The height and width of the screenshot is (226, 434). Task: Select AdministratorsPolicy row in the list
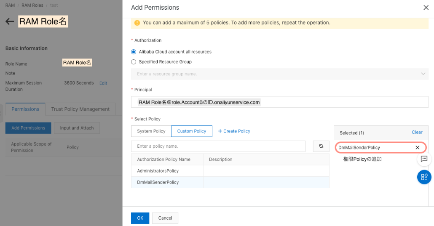tap(158, 171)
